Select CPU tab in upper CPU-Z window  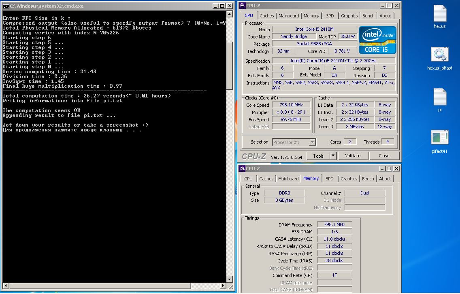249,15
